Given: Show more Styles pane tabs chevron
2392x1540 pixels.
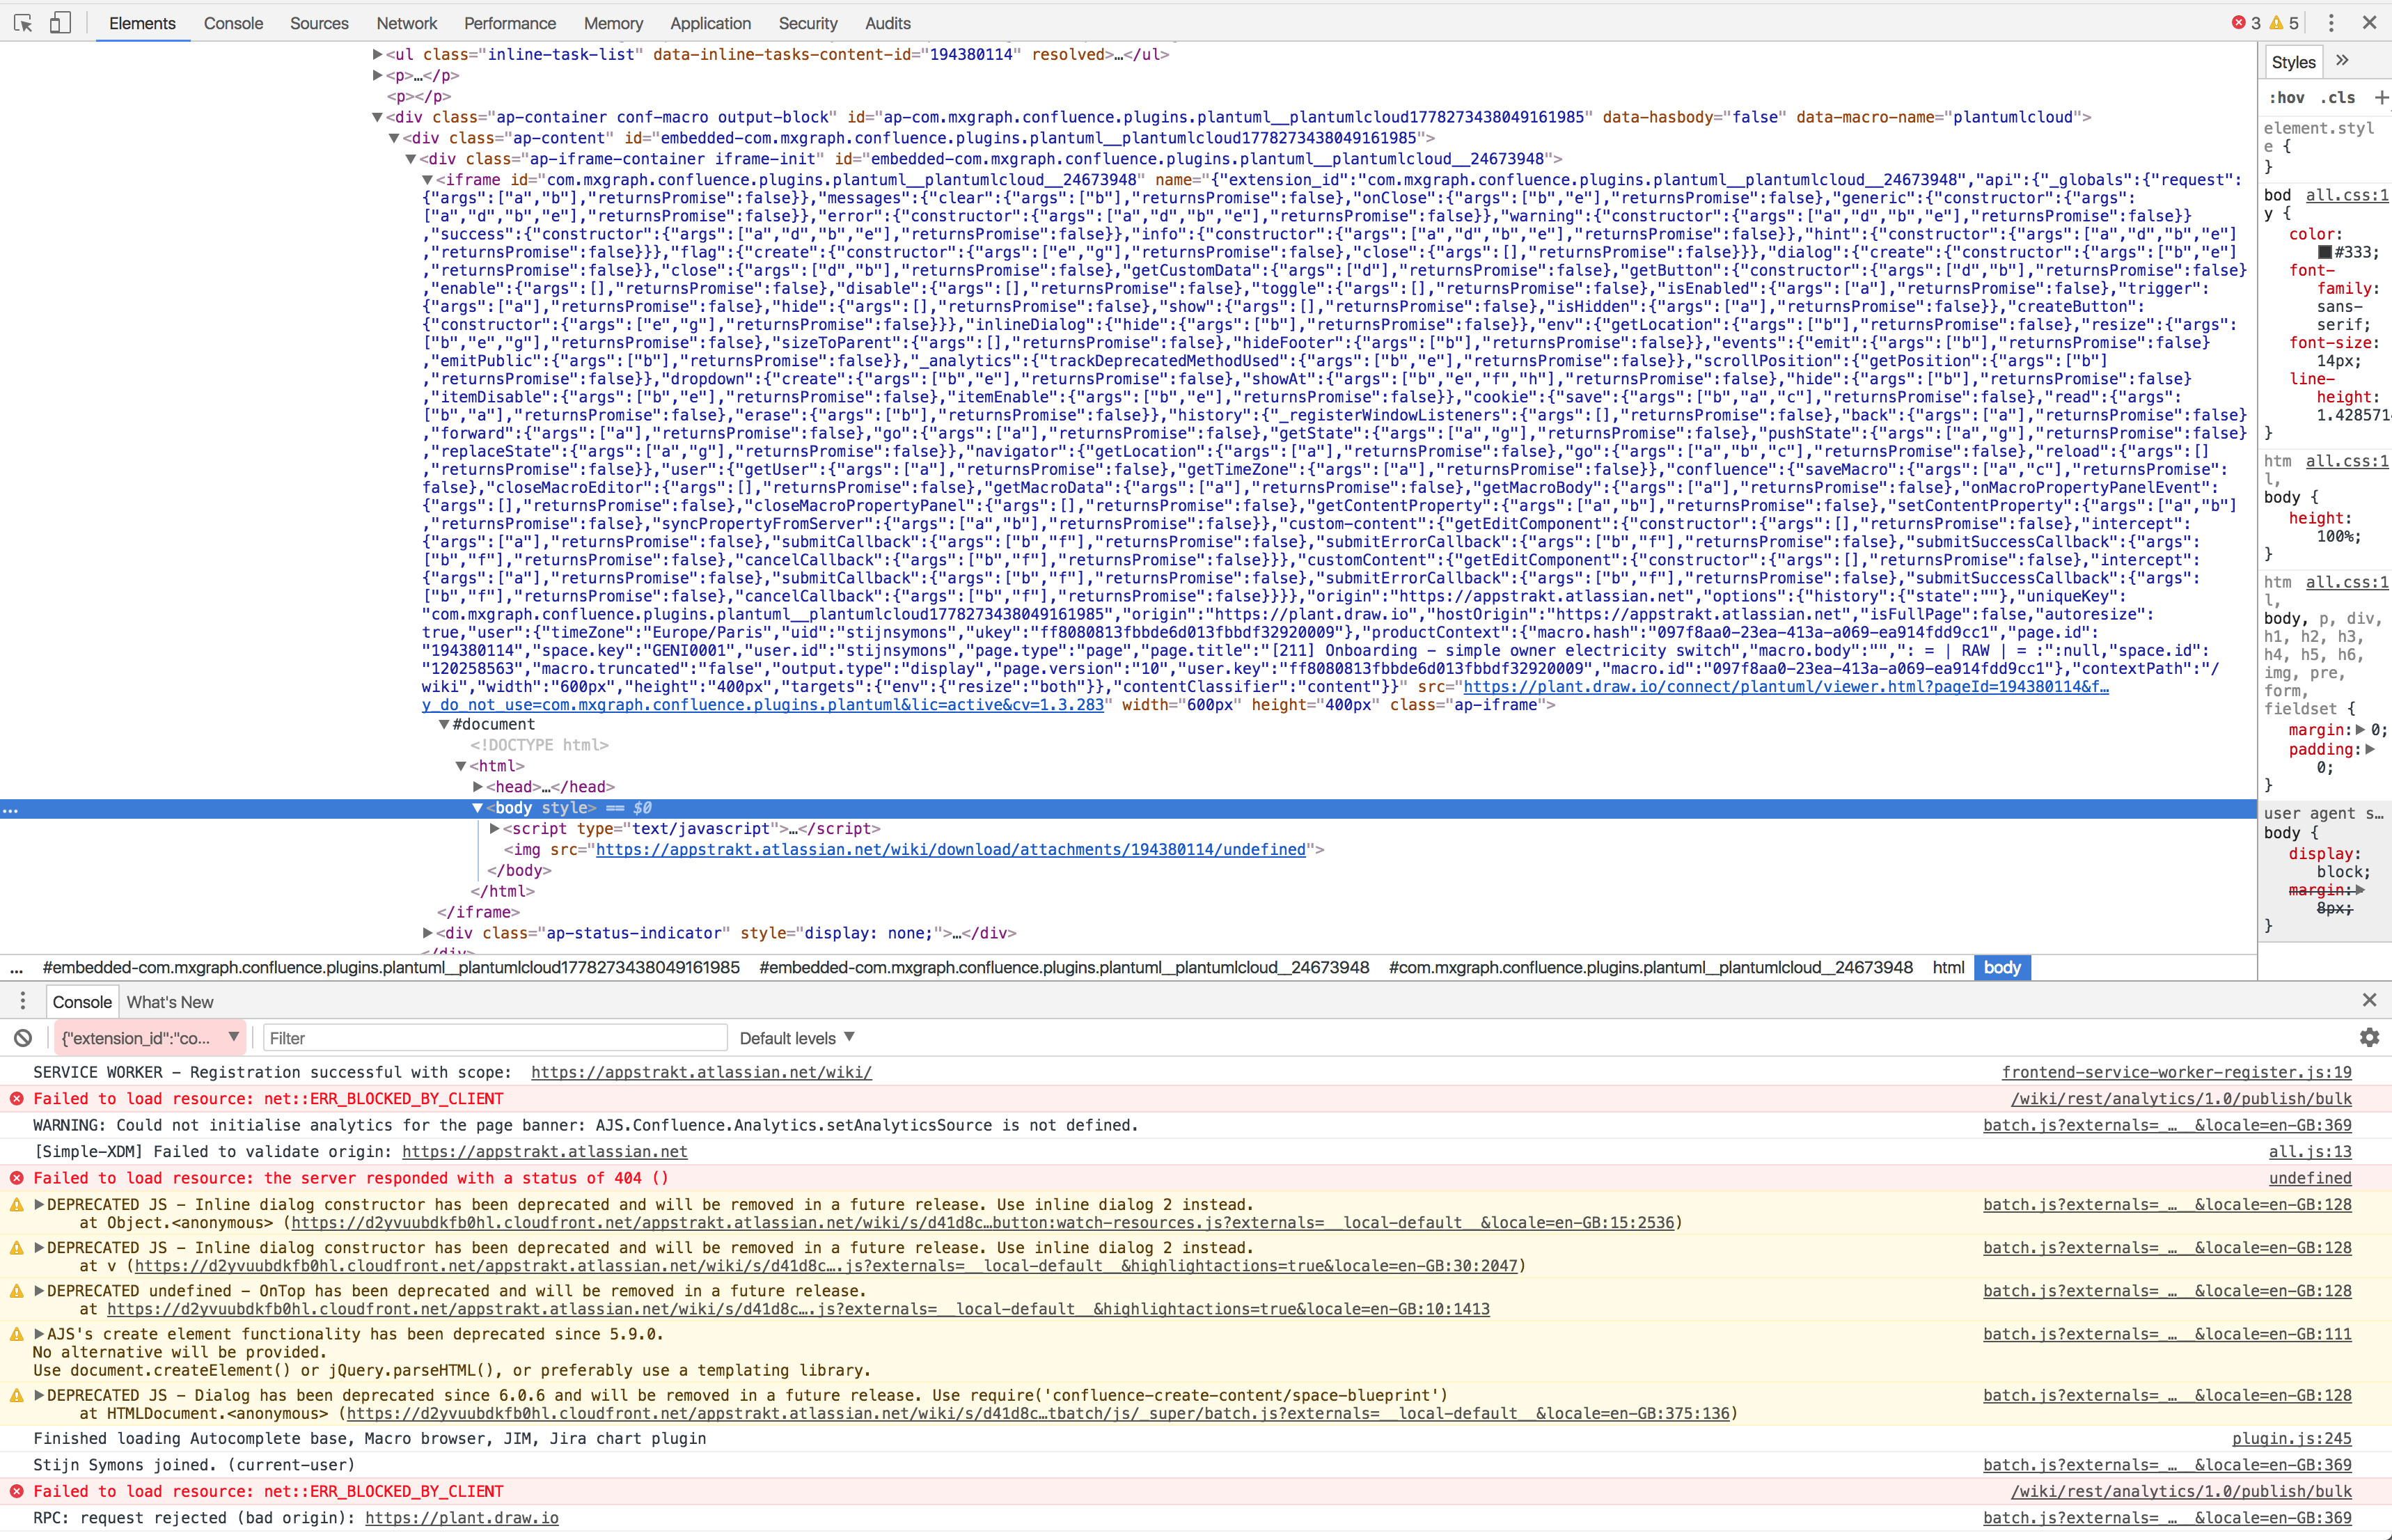Looking at the screenshot, I should [2343, 61].
